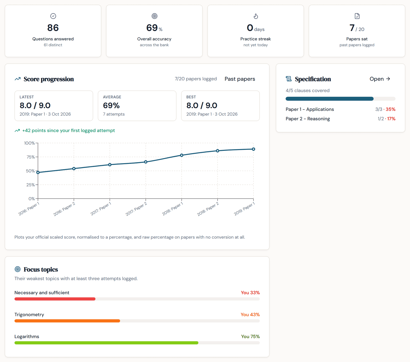
Task: Click the 2016: Paper 2 chart point
Action: tap(74, 169)
